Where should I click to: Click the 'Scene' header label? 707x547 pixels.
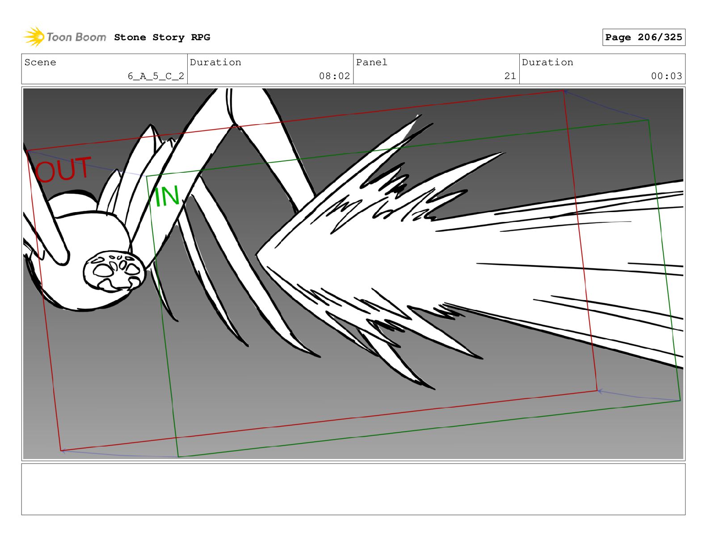(40, 63)
